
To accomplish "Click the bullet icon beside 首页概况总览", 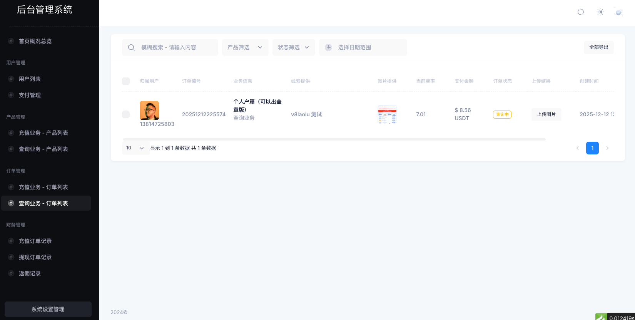I will point(11,41).
